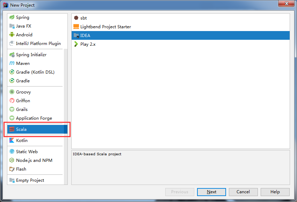Image resolution: width=297 pixels, height=202 pixels.
Task: Pick Gradle (Kotlin DSL) label
Action: tap(35, 72)
